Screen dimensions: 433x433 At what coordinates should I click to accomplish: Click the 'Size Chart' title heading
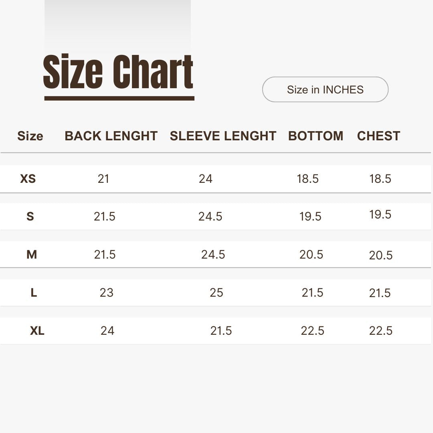coord(118,73)
